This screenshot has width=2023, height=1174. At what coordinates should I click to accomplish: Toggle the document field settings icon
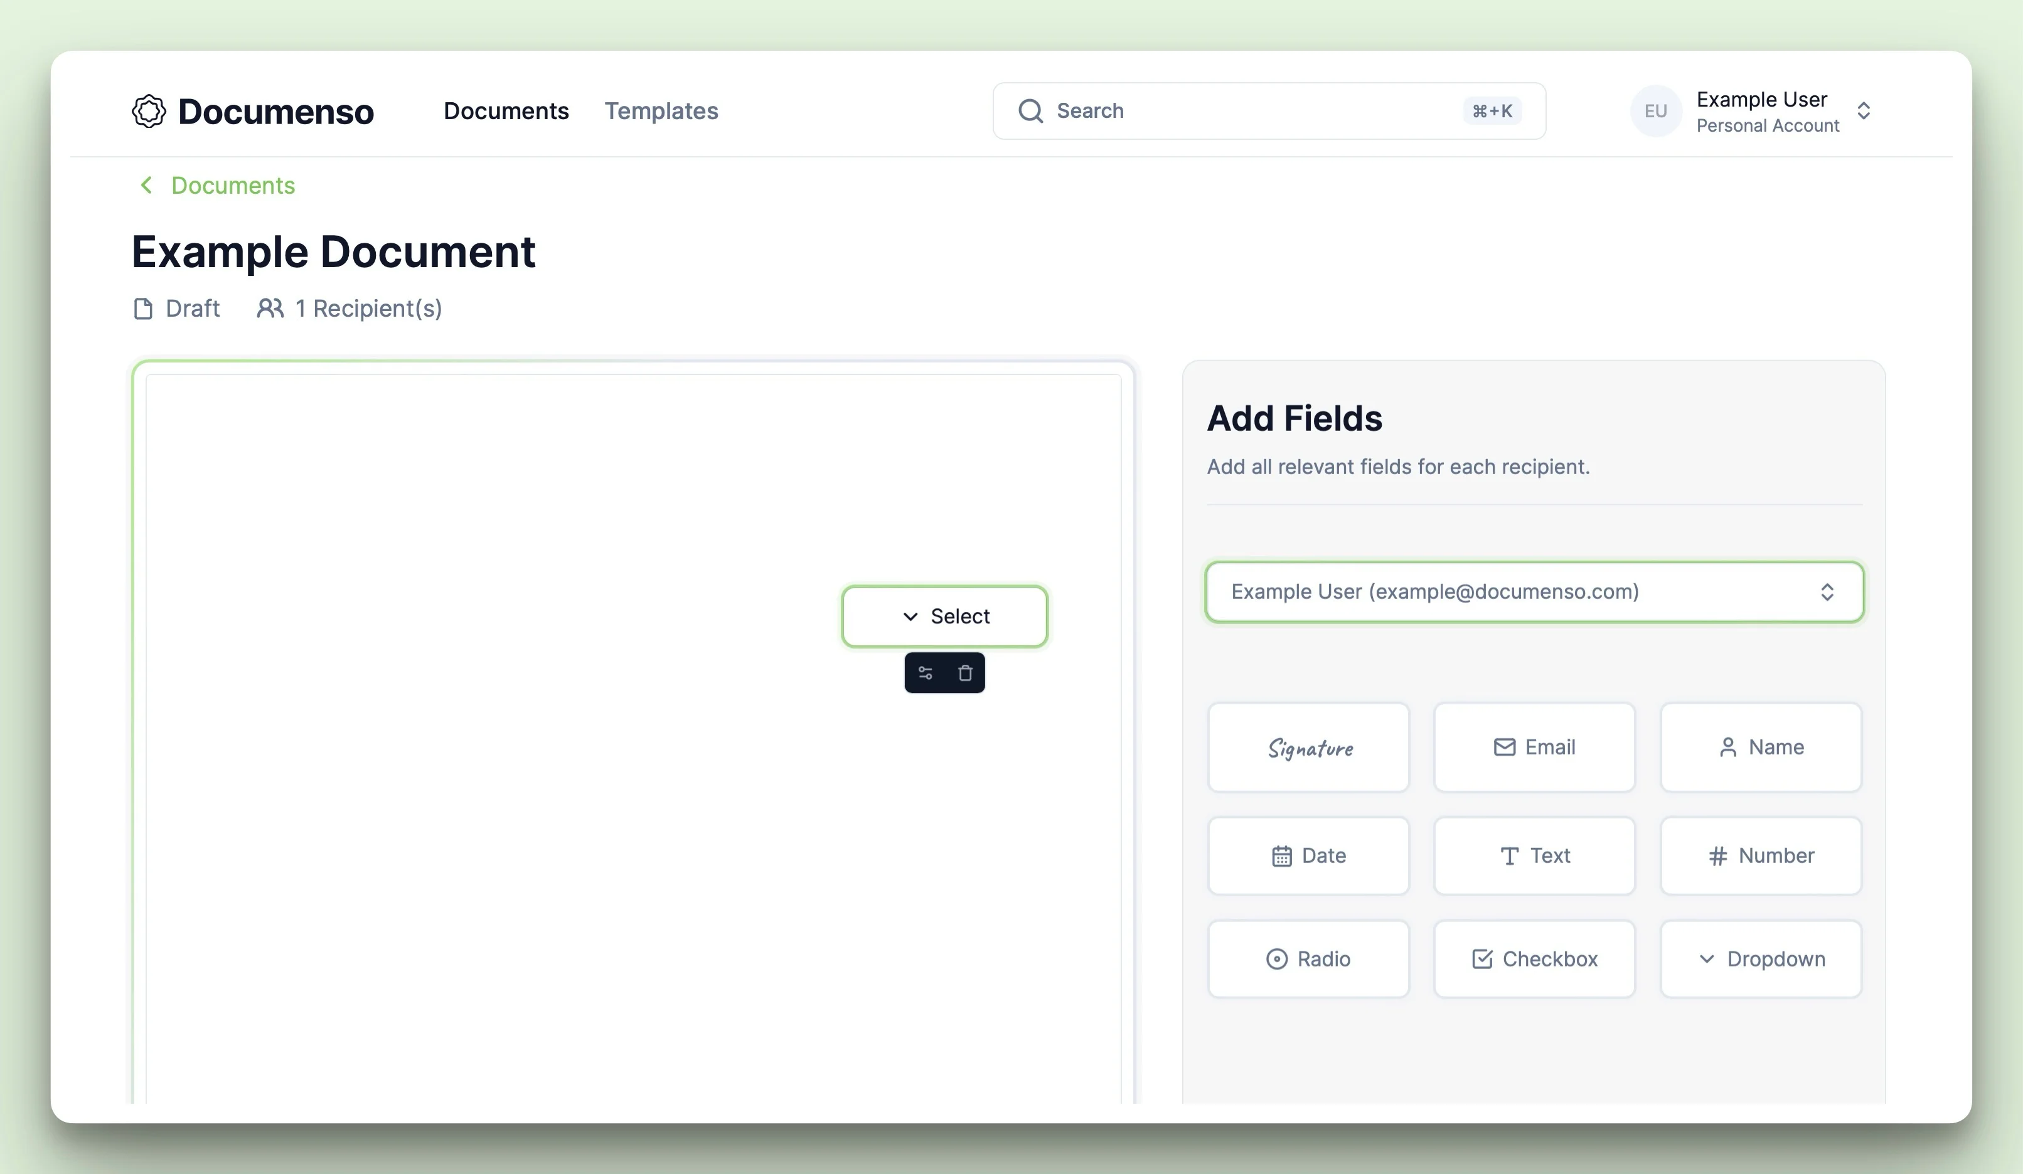pyautogui.click(x=926, y=671)
